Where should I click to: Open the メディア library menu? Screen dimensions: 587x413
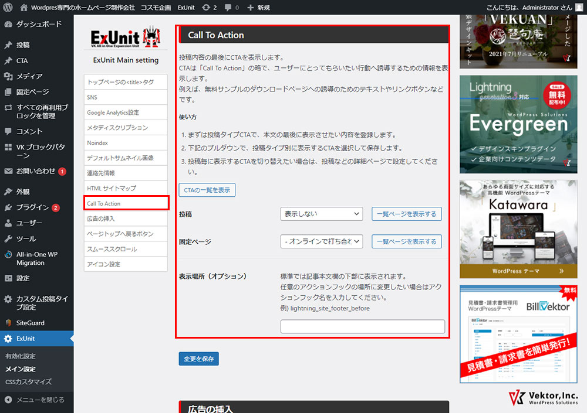[x=29, y=76]
